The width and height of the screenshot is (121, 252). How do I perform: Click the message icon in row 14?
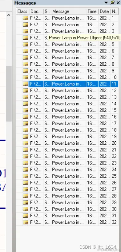26,104
